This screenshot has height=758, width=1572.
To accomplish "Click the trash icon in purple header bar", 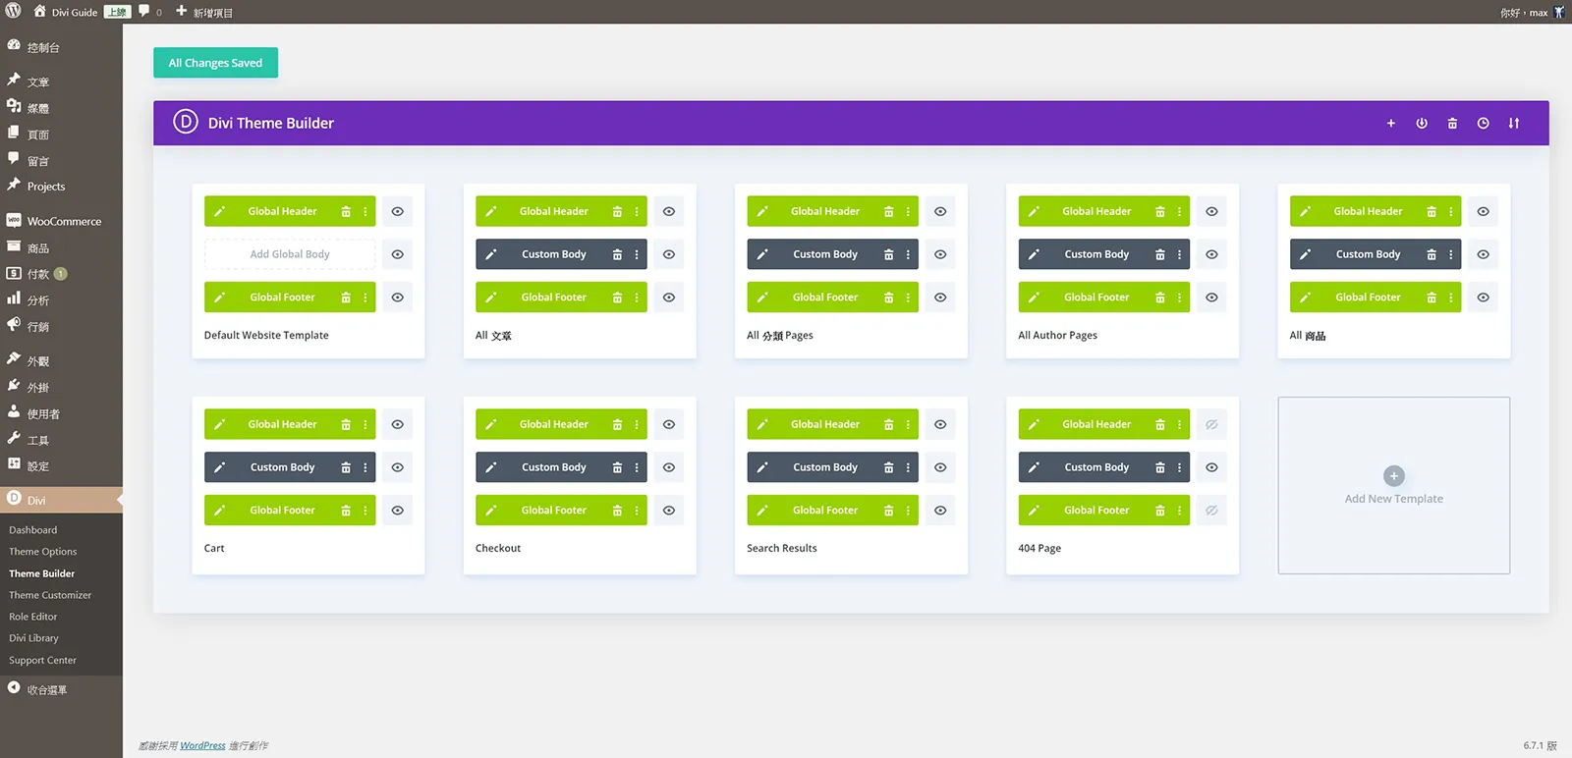I will point(1452,124).
